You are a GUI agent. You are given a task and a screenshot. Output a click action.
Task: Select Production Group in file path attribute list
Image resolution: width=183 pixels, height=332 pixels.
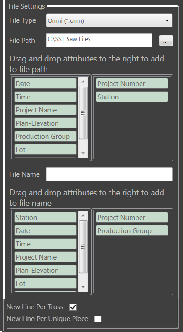pos(45,136)
